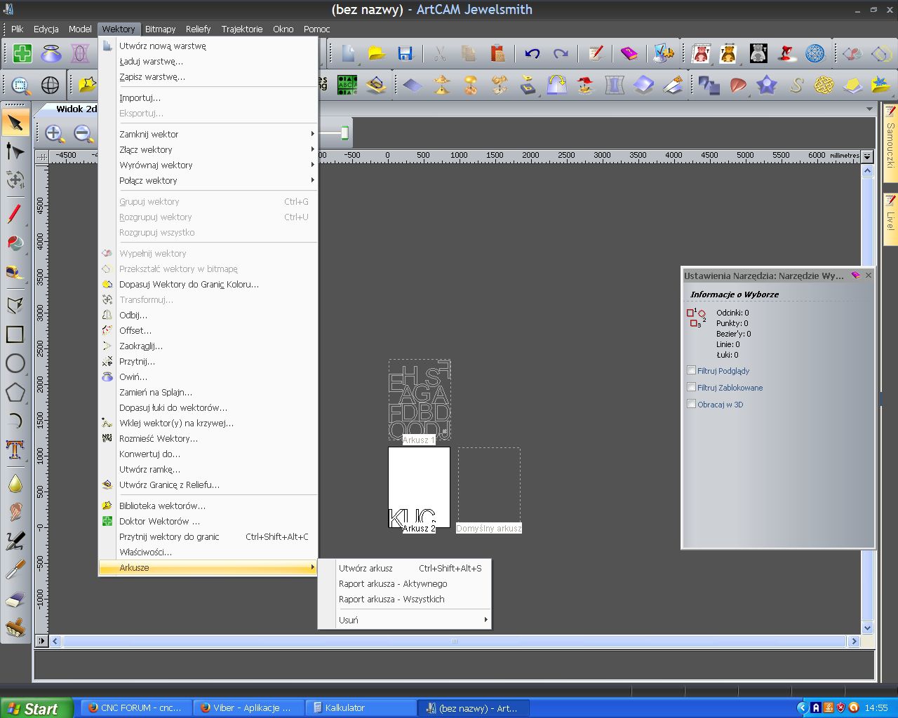
Task: Choose Offset... from Wektory menu
Action: [208, 330]
